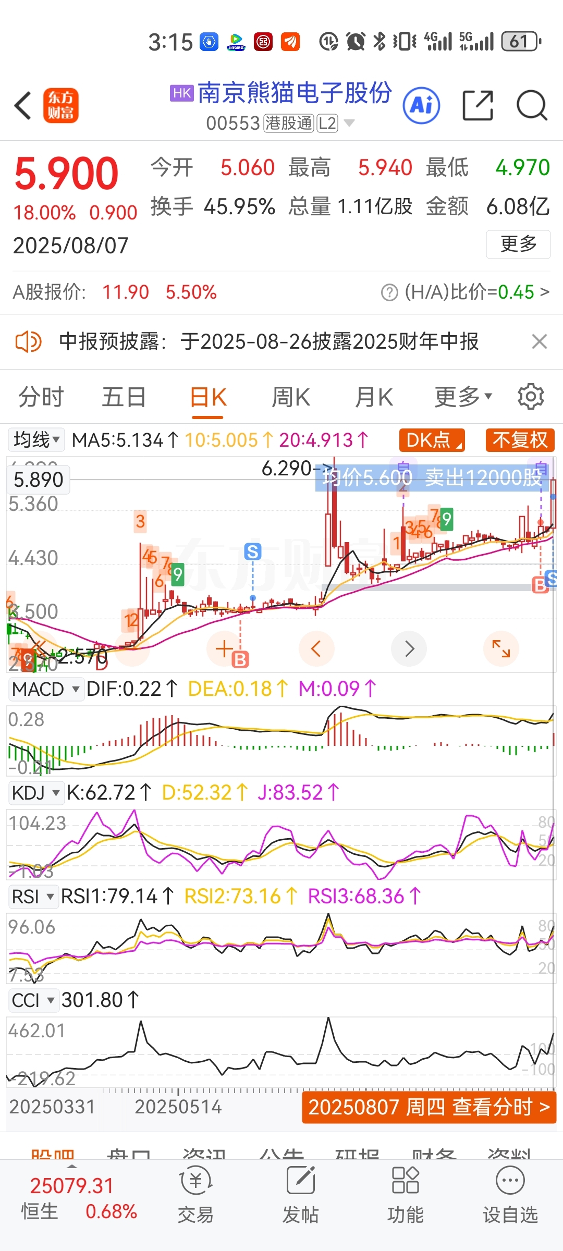Tap the H/A ratio help question icon
Image resolution: width=563 pixels, height=1251 pixels.
click(x=389, y=292)
